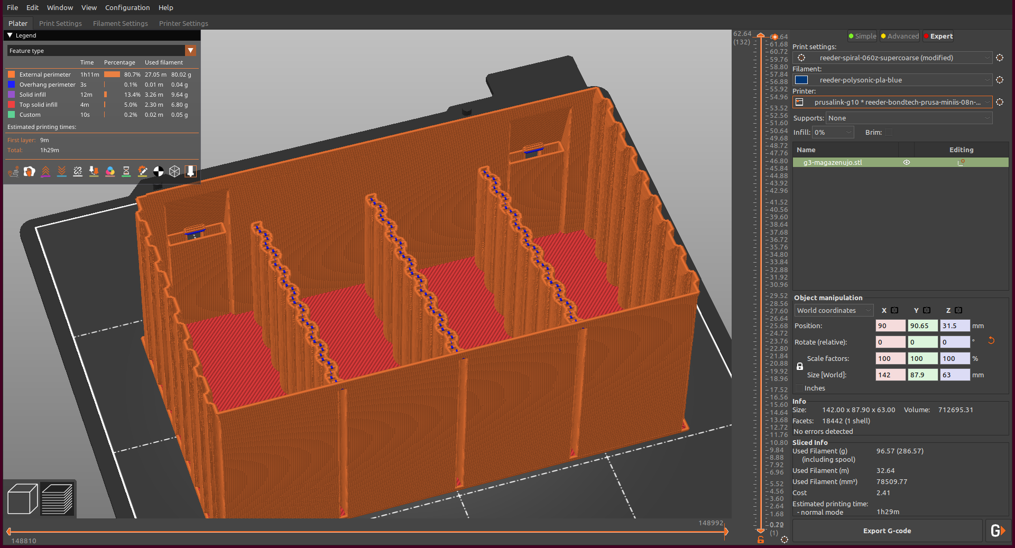Toggle Shells visibility cube icon

pyautogui.click(x=174, y=171)
